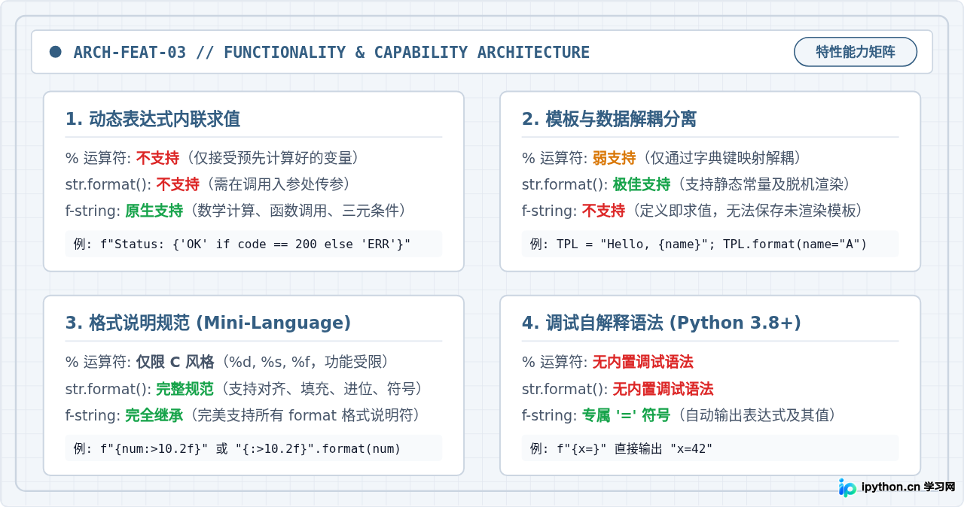Click the green 极佳支持 label

tap(642, 184)
